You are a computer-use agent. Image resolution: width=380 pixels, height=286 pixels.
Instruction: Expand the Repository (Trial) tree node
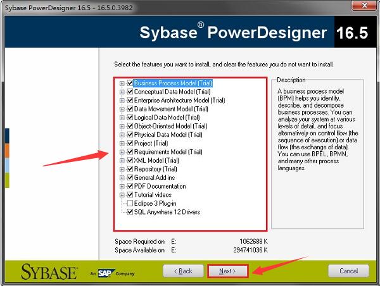[122, 170]
